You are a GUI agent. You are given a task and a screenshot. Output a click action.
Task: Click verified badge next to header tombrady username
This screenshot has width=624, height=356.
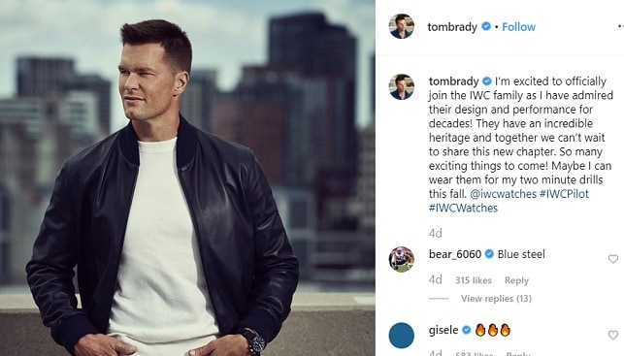[486, 26]
